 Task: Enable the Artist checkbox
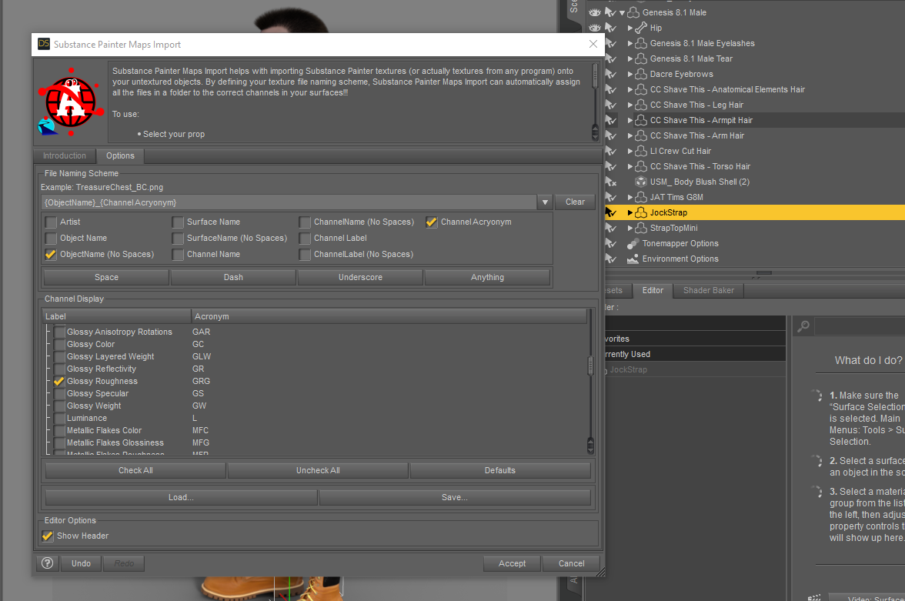click(51, 222)
